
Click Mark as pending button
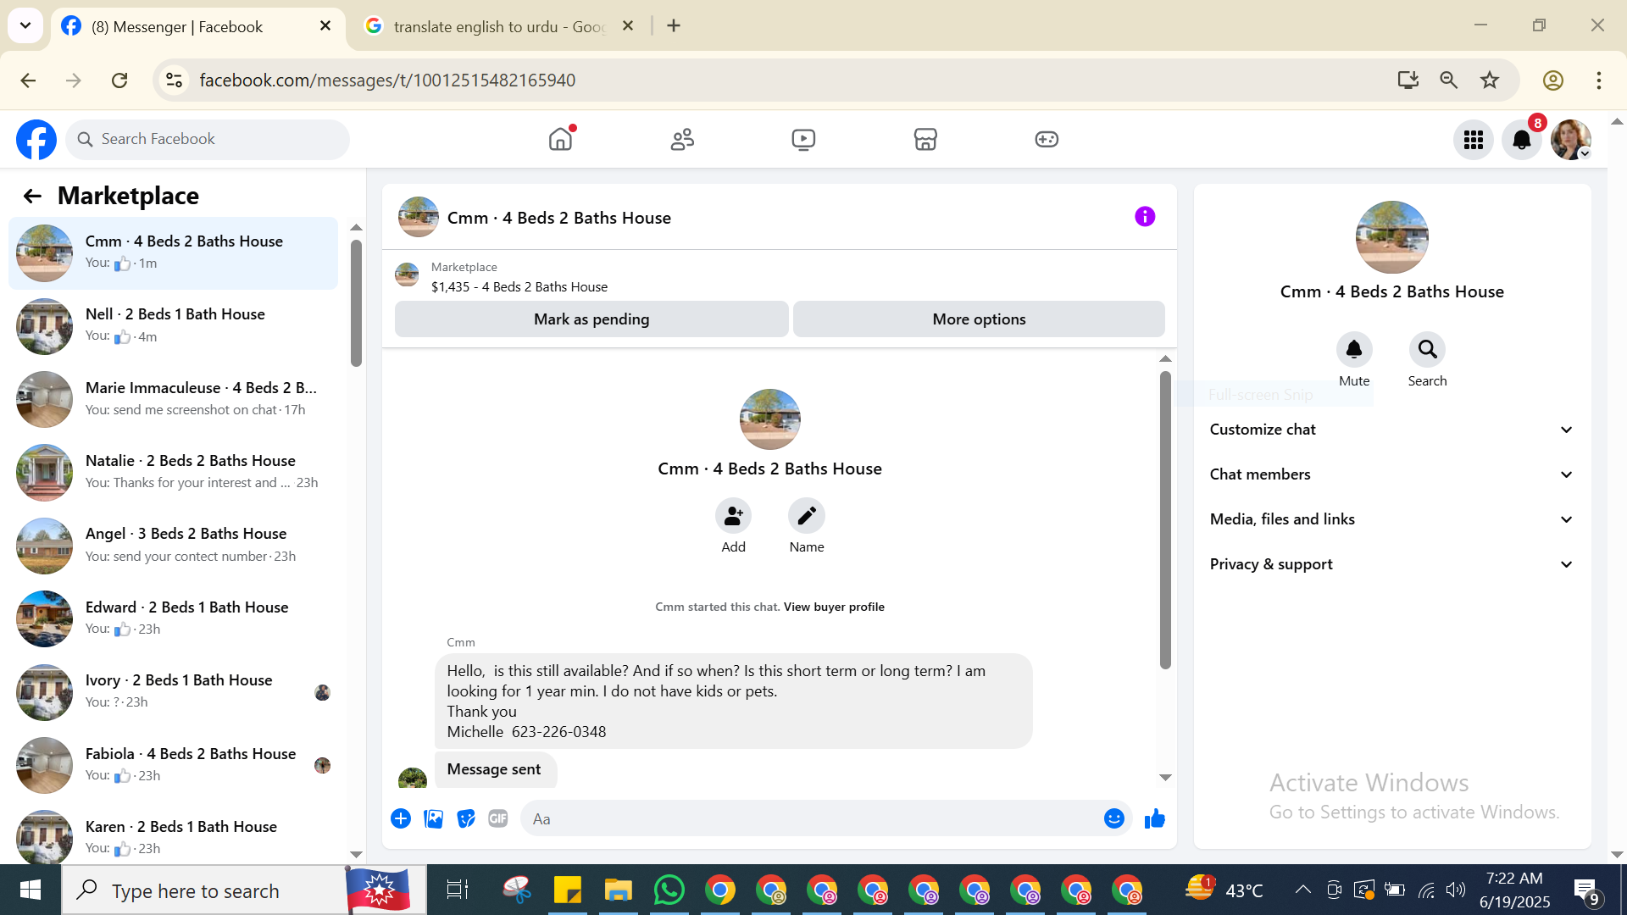pyautogui.click(x=591, y=319)
